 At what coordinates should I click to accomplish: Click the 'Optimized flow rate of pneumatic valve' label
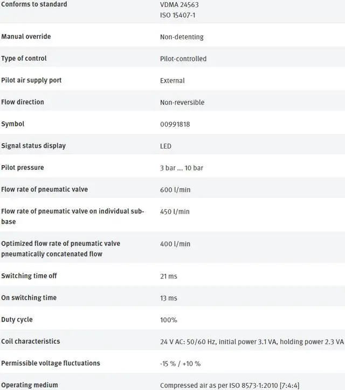[x=60, y=244]
